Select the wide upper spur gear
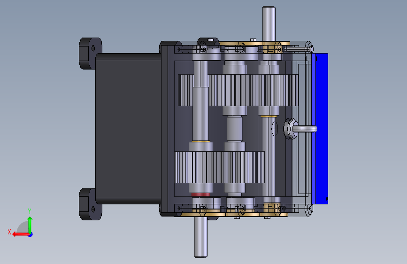The image size is (407, 264). (x=238, y=90)
